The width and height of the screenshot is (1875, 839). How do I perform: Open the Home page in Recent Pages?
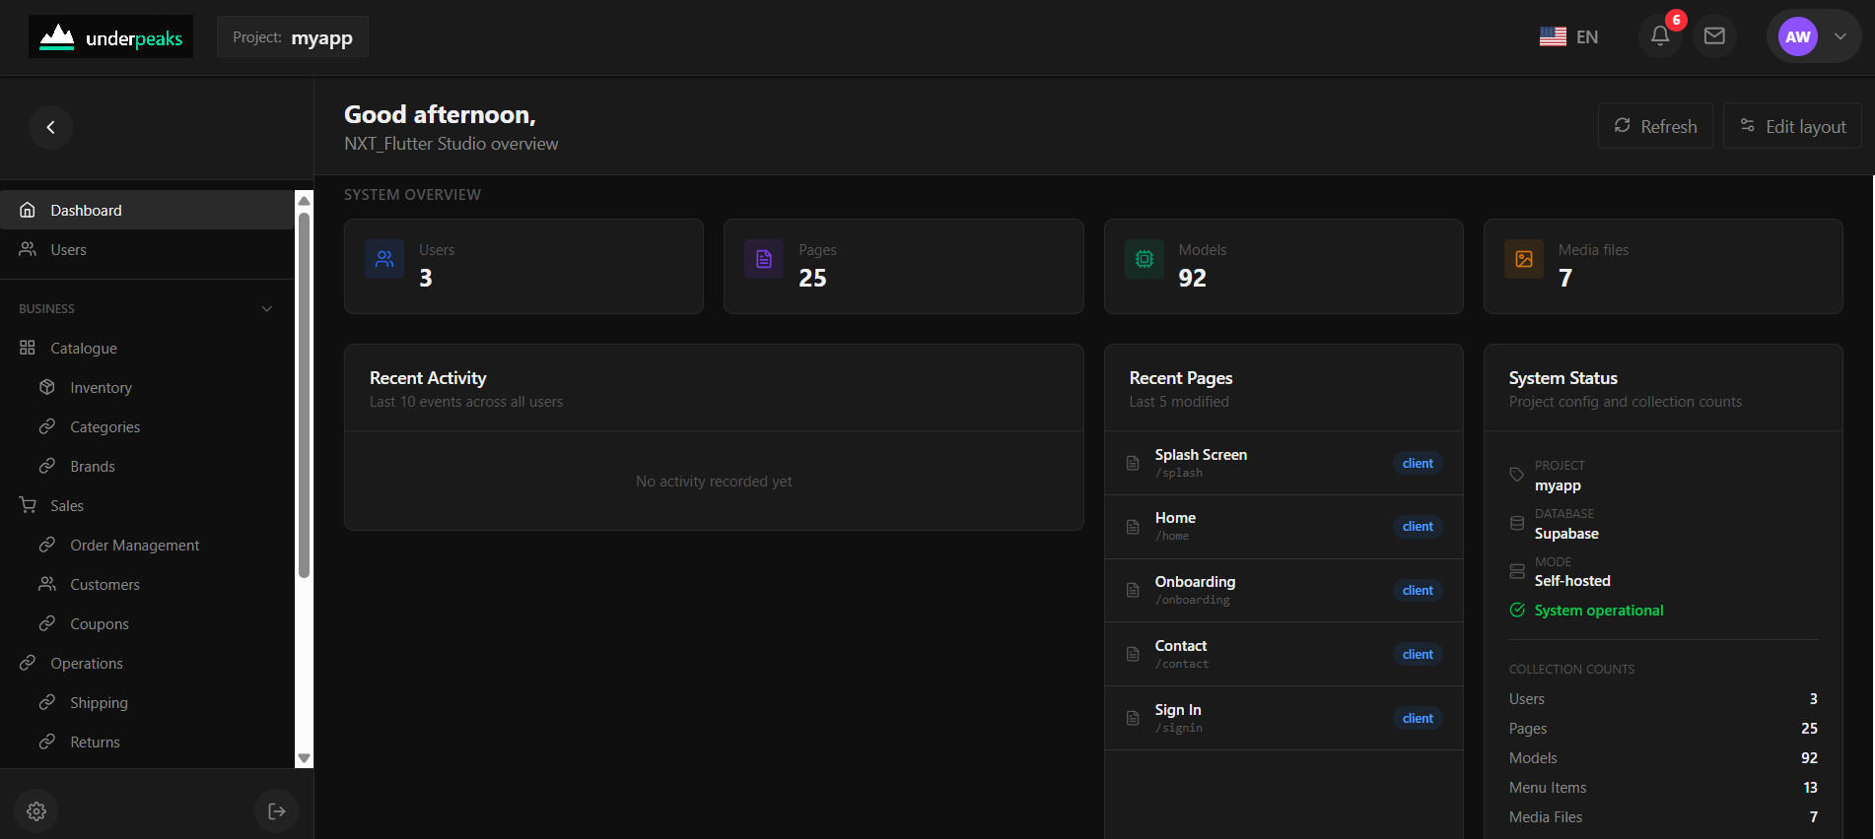1284,527
